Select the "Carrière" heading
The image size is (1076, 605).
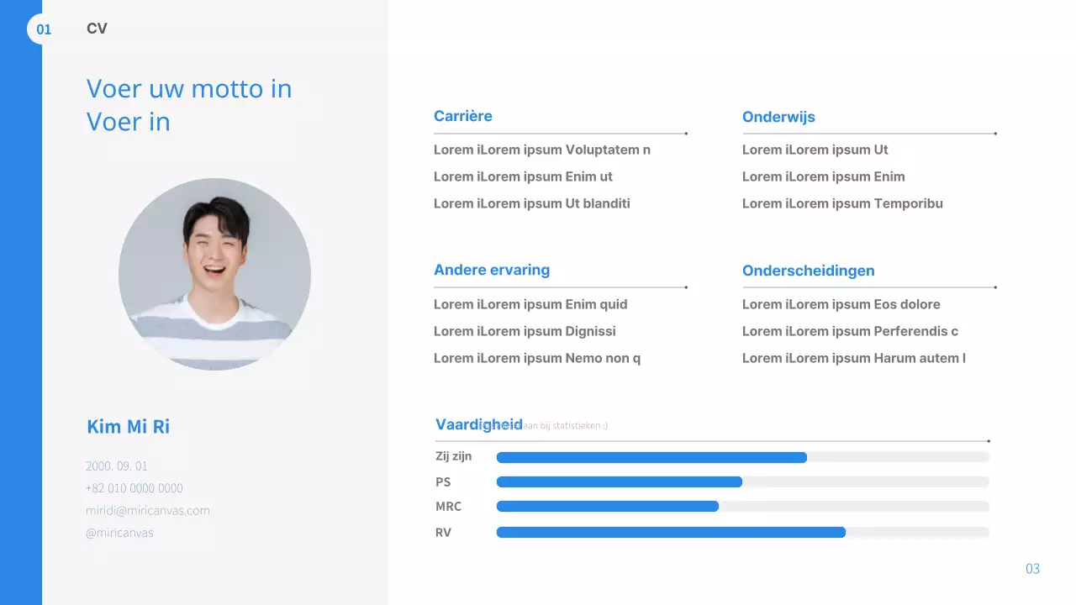point(462,116)
